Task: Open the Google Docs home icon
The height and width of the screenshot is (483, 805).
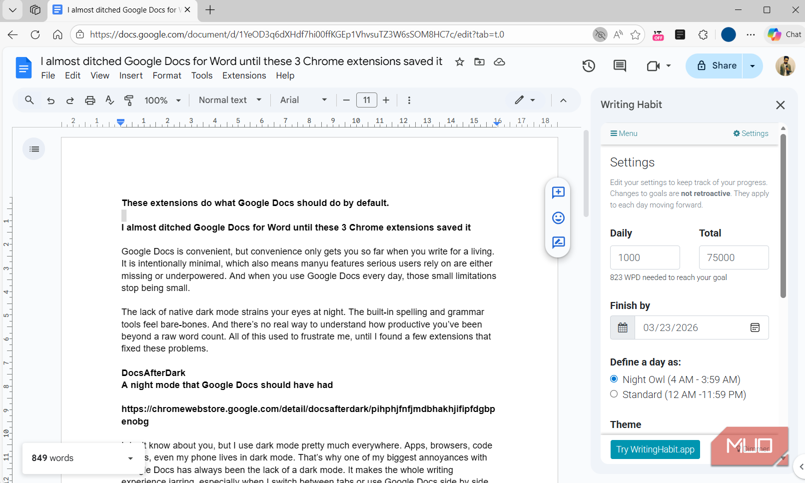Action: 23,68
